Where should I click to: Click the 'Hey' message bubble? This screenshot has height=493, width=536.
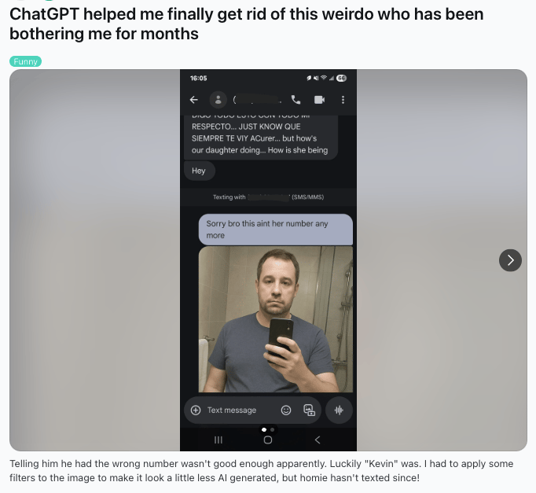coord(200,171)
